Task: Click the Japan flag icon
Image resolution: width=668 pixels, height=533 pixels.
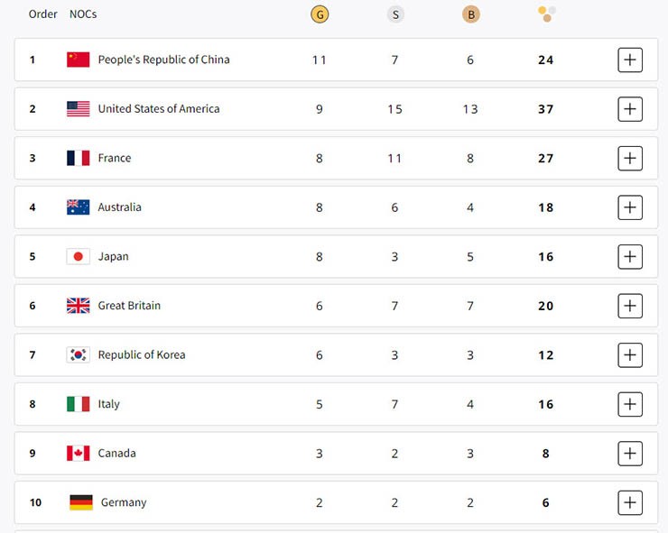Action: point(79,256)
